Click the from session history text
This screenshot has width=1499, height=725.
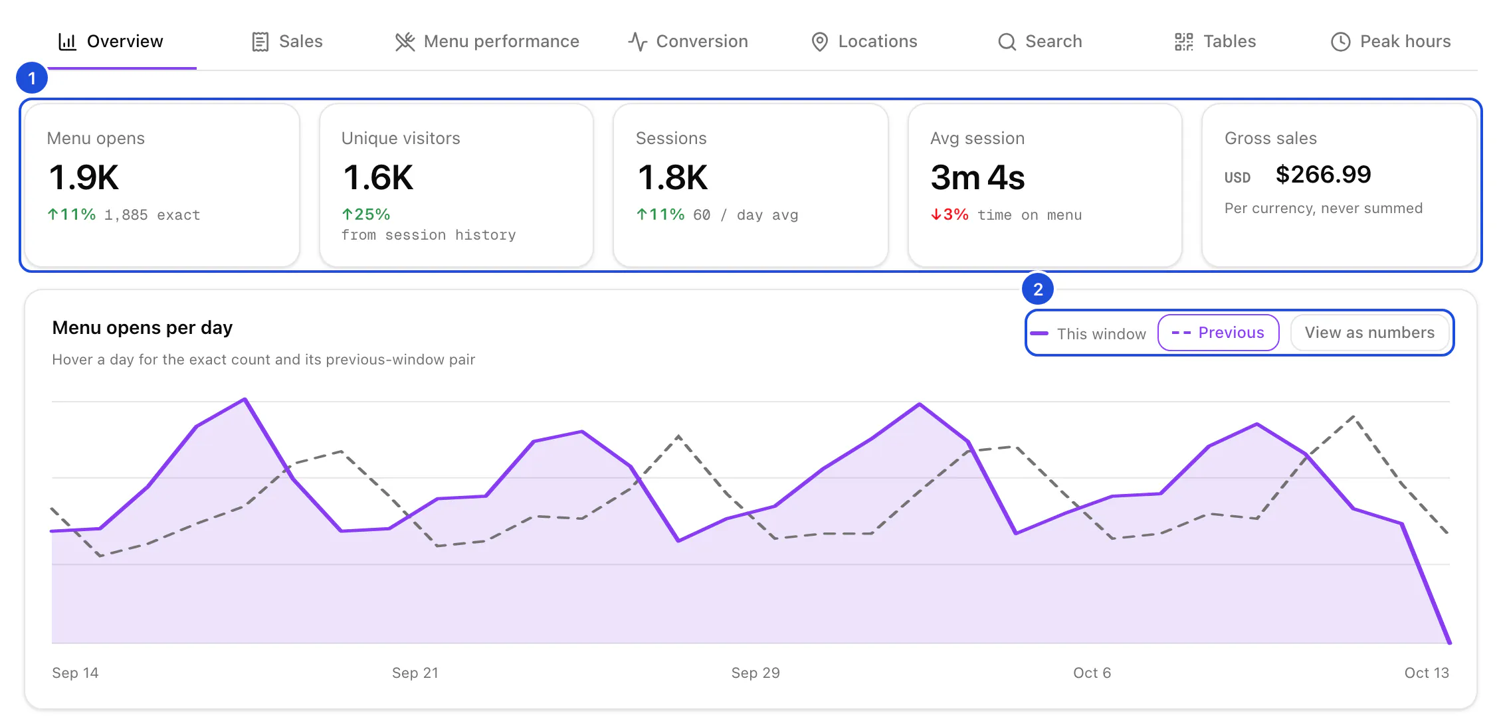(x=429, y=235)
